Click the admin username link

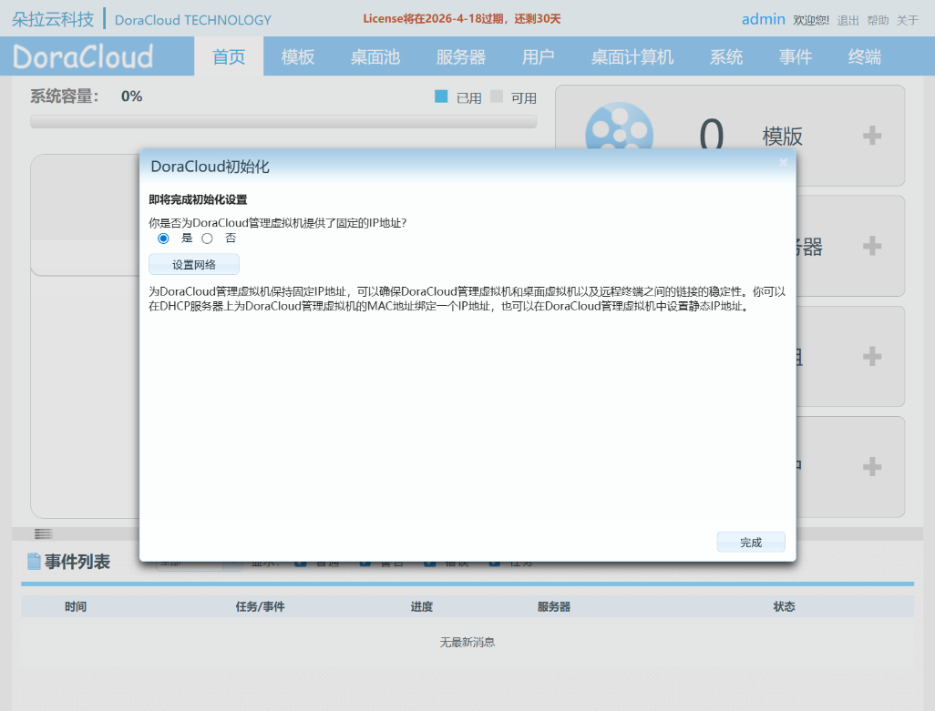pos(764,19)
